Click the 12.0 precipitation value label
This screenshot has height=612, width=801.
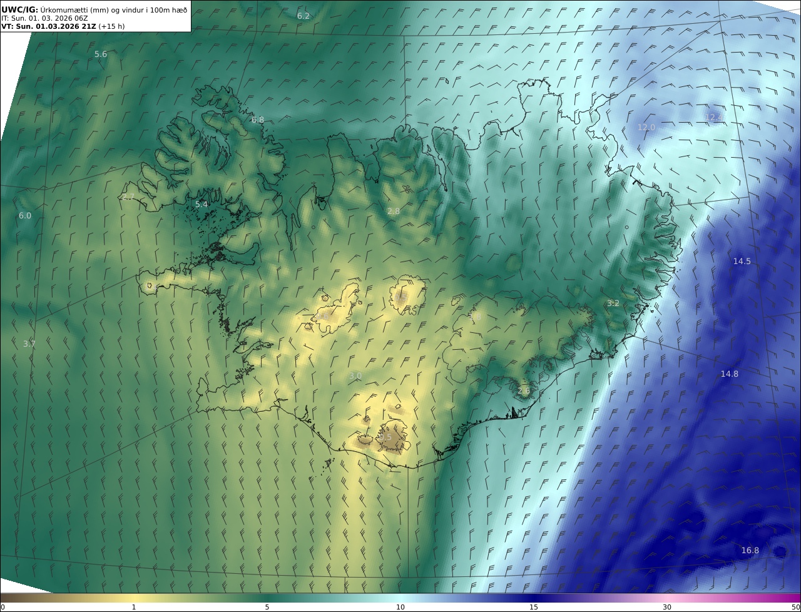point(646,127)
